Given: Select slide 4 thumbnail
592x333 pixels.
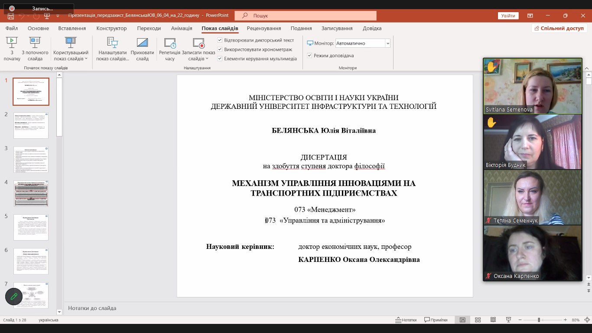Looking at the screenshot, I should pyautogui.click(x=31, y=193).
